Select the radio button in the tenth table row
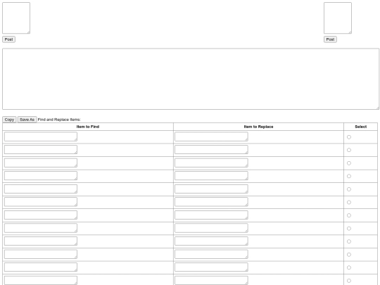 (349, 255)
